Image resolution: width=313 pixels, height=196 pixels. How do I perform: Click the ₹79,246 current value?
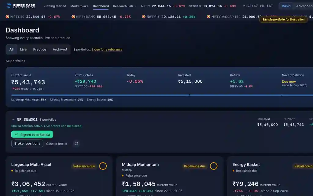click(x=245, y=184)
